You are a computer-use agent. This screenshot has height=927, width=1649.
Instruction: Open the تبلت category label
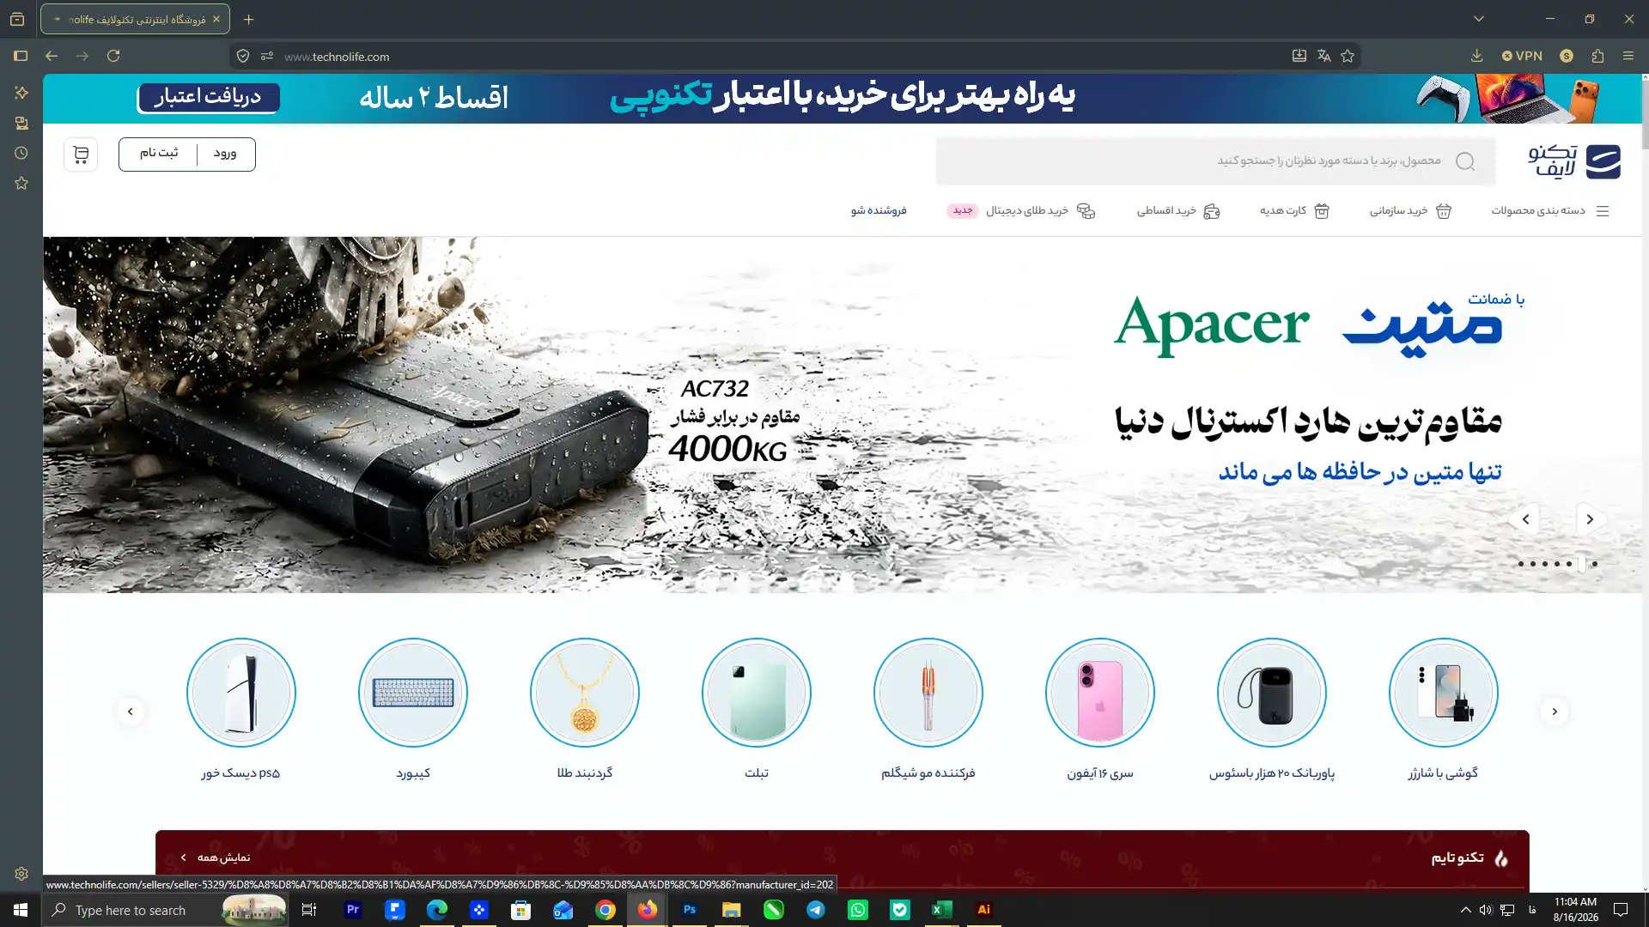coord(757,773)
